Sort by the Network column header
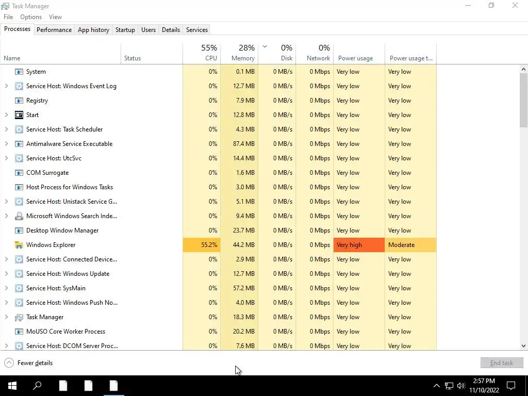 click(315, 54)
